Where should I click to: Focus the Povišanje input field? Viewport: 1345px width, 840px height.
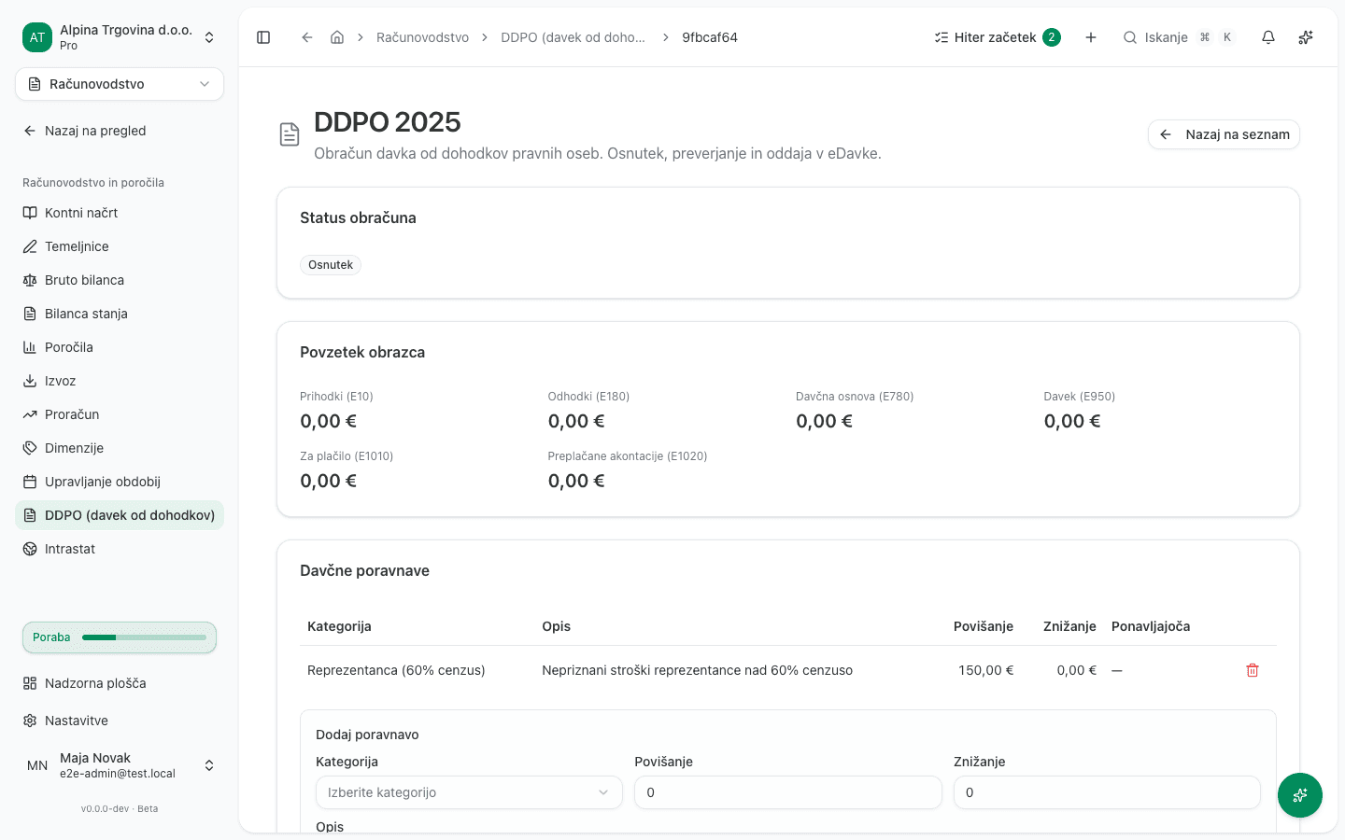click(788, 792)
